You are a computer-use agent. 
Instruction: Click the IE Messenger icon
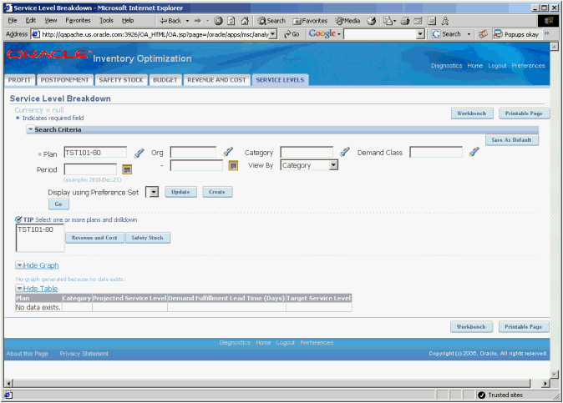click(445, 21)
